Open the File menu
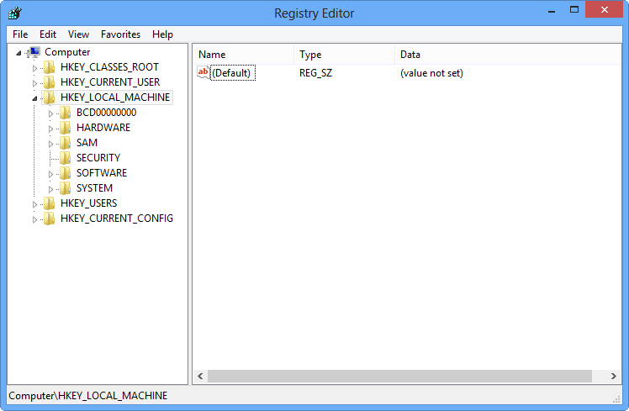Viewport: 629px width, 411px height. (x=20, y=34)
